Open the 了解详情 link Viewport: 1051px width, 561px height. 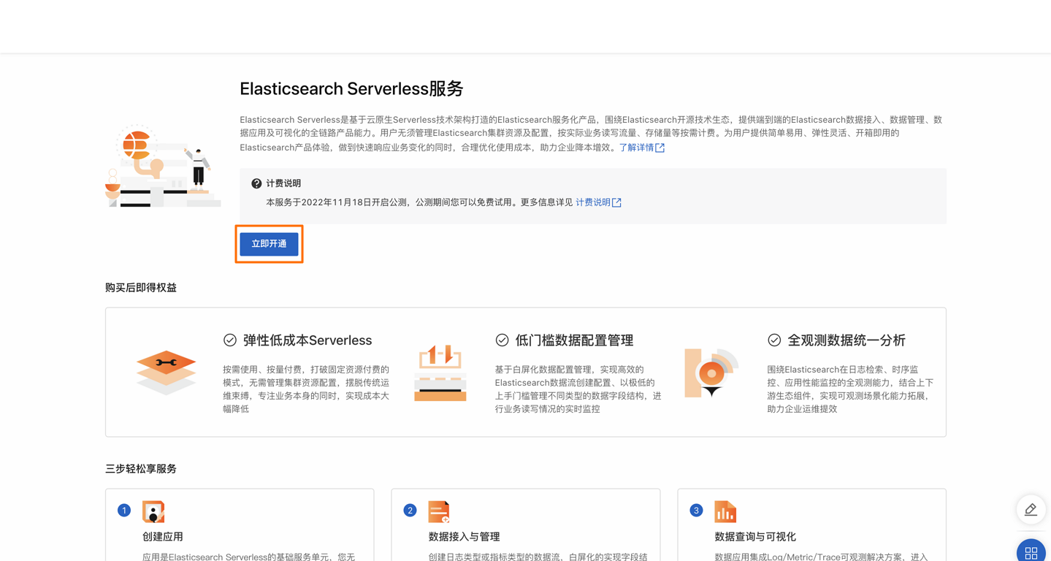[x=636, y=148]
